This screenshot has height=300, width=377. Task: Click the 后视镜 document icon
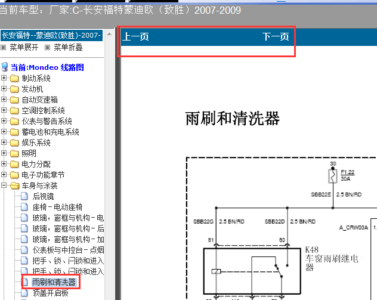tap(24, 196)
